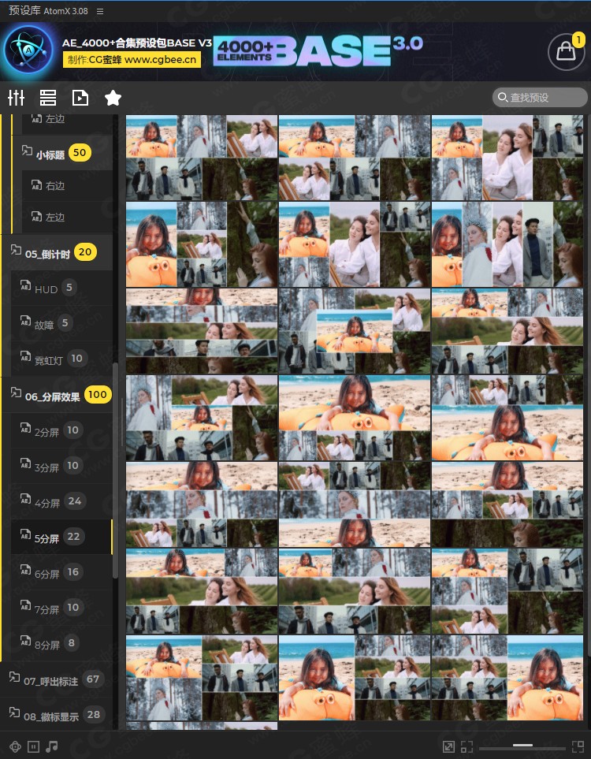
Task: Click the yellow 100 count badge
Action: (x=97, y=395)
